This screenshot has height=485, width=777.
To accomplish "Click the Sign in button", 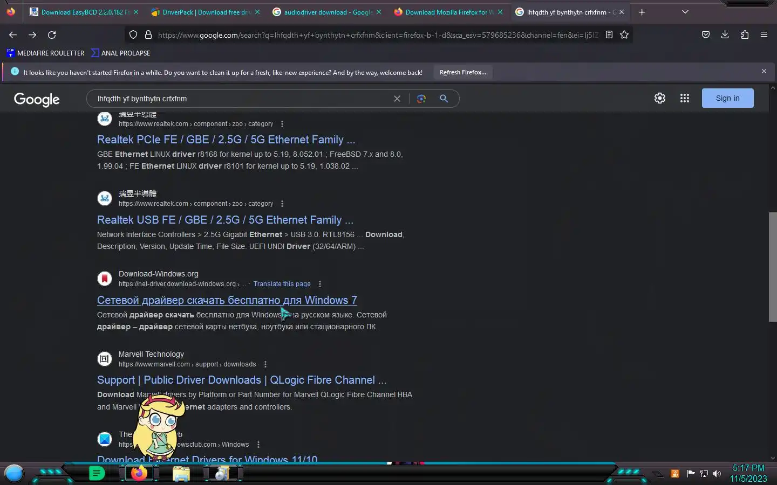I will click(x=727, y=98).
